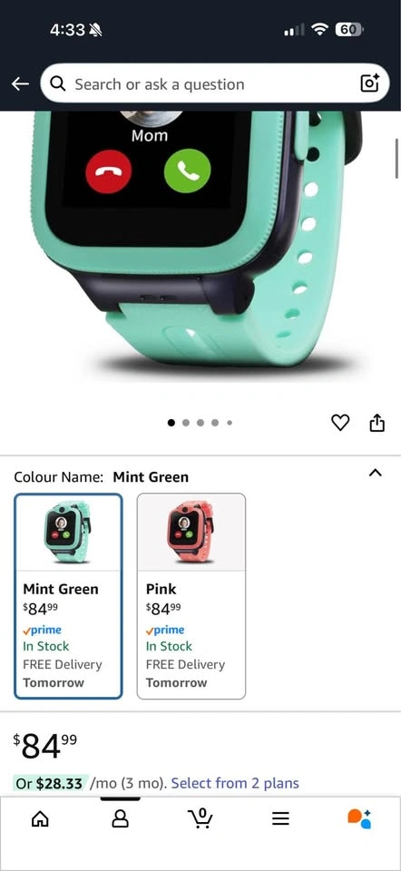Click Select from 2 plans link
Viewport: 401px width, 871px height.
coord(235,783)
